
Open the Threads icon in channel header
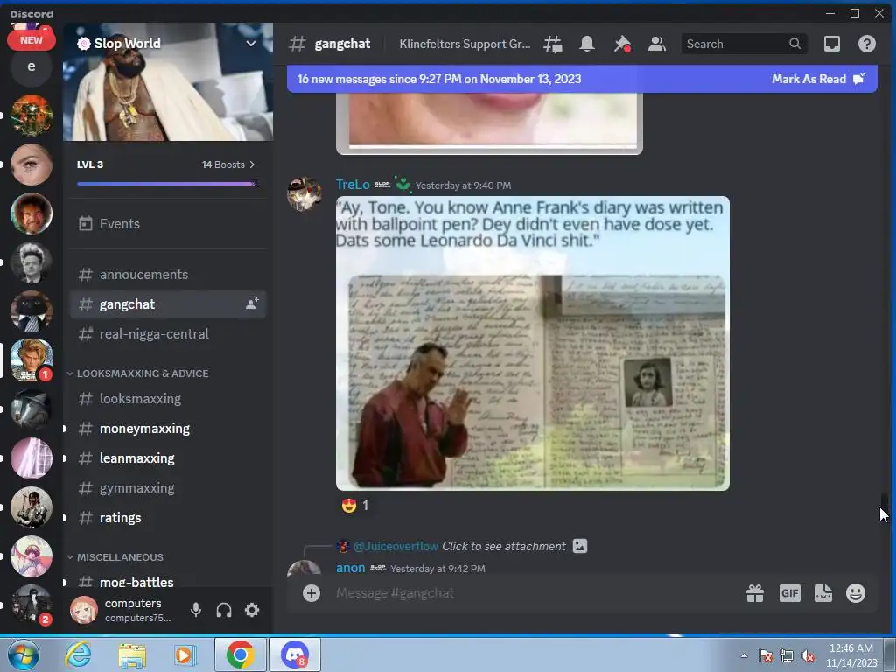pos(553,44)
